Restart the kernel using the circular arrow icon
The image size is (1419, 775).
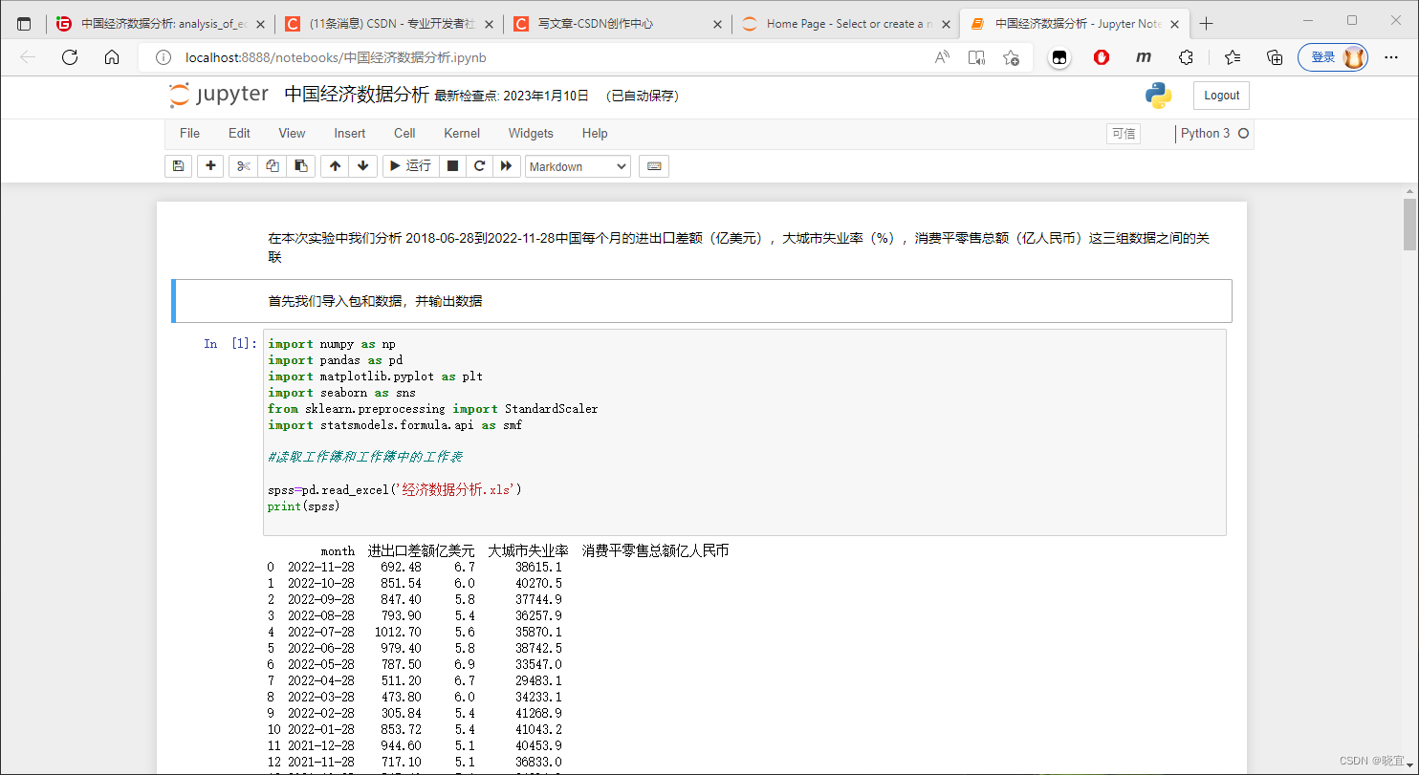point(480,166)
